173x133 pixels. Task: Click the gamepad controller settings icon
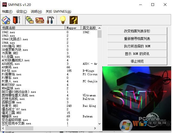coord(40,20)
